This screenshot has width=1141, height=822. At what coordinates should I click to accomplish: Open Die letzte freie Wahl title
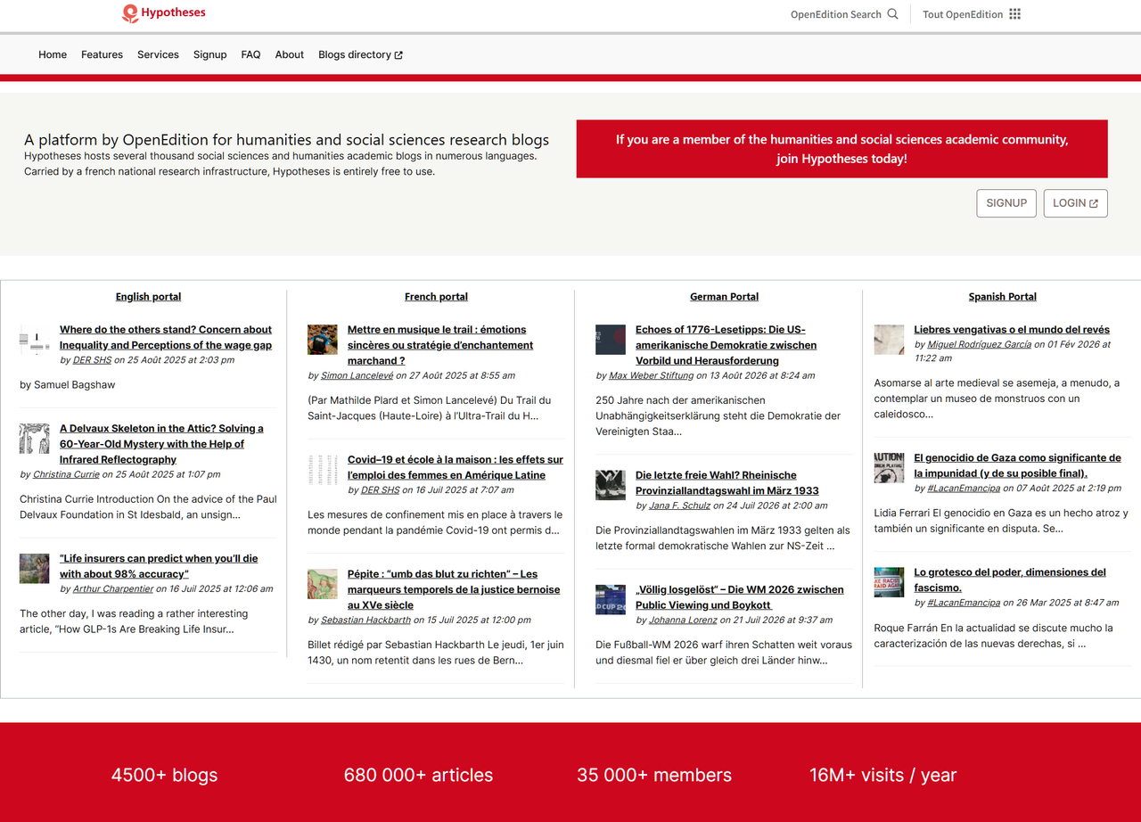click(726, 482)
